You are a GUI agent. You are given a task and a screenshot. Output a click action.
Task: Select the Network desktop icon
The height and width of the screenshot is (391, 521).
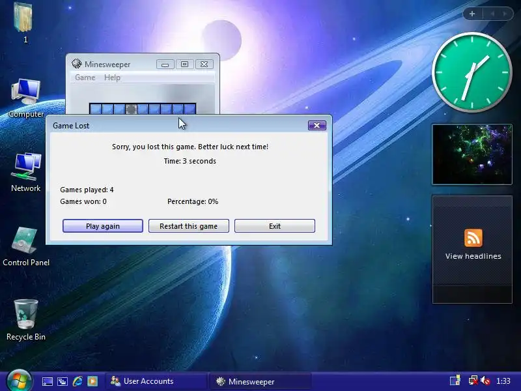coord(25,172)
